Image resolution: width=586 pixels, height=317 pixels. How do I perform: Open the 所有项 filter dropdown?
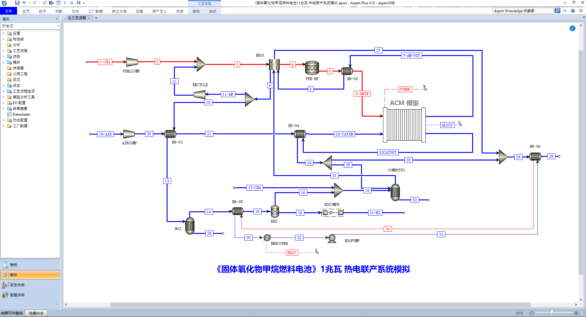[58, 26]
